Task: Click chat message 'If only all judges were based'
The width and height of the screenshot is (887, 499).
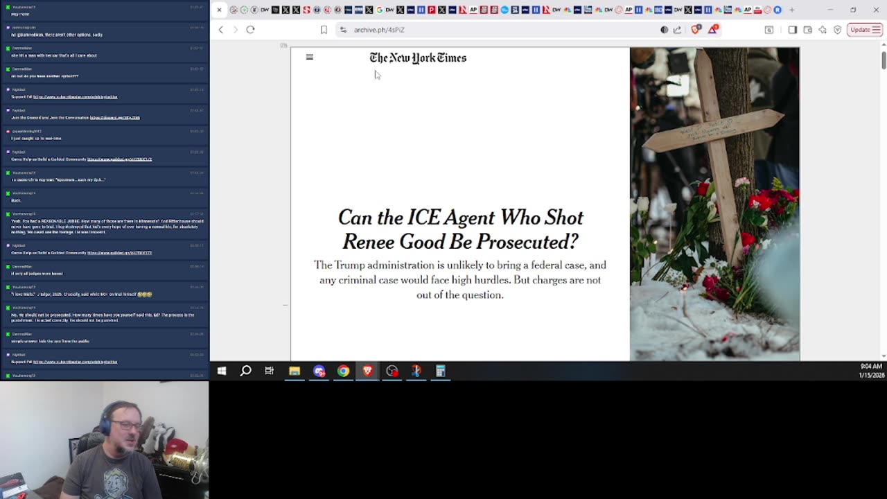Action: point(37,274)
